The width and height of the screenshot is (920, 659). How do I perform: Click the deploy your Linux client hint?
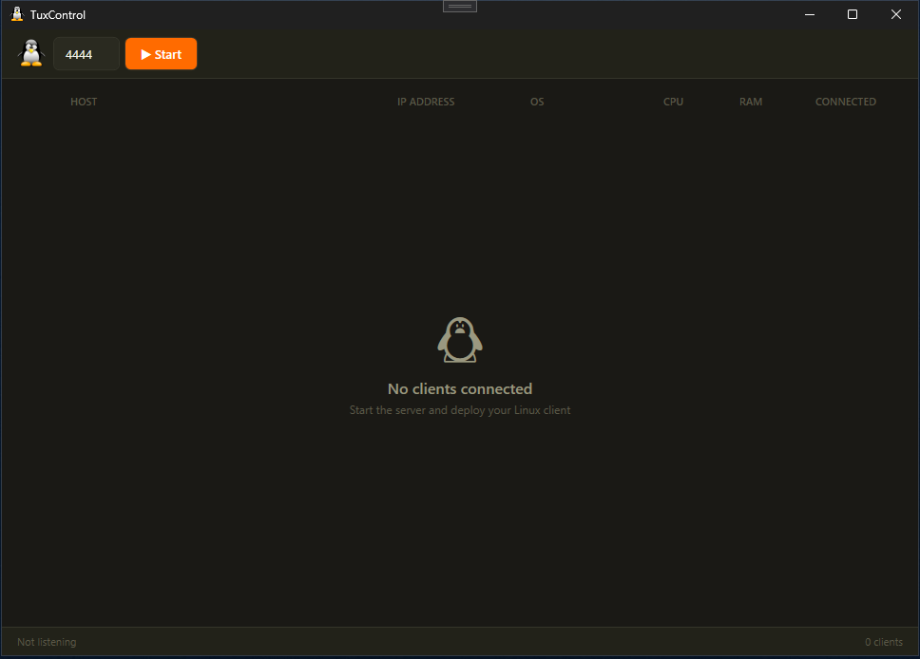click(x=460, y=410)
